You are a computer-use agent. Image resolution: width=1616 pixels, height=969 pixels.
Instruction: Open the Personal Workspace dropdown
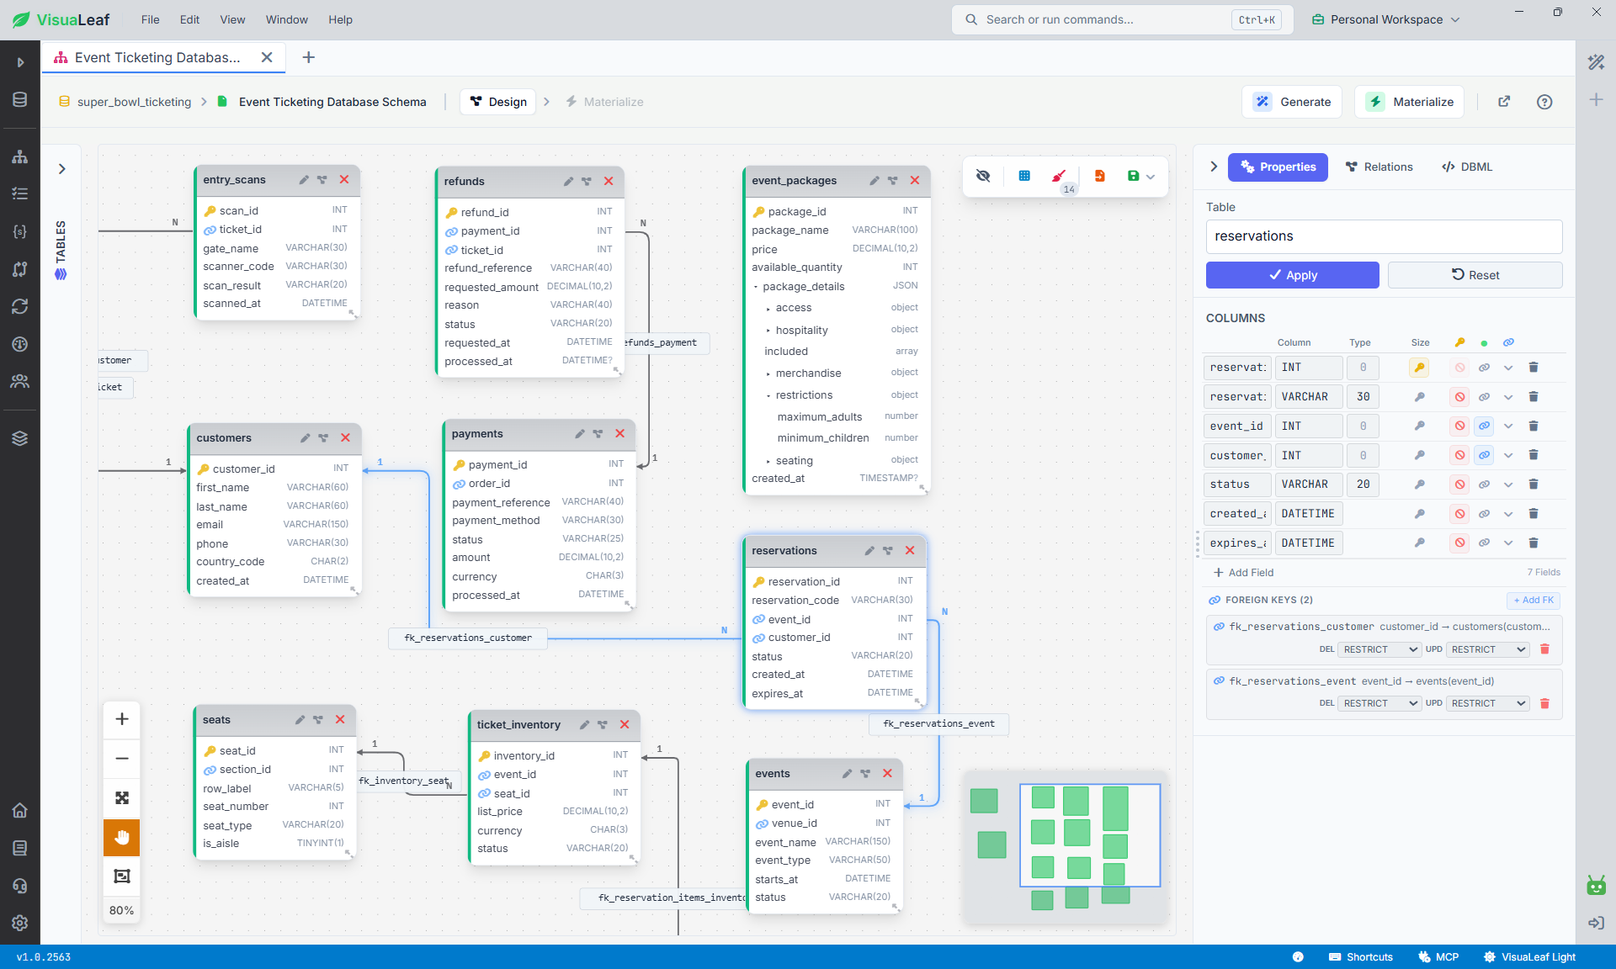1387,19
